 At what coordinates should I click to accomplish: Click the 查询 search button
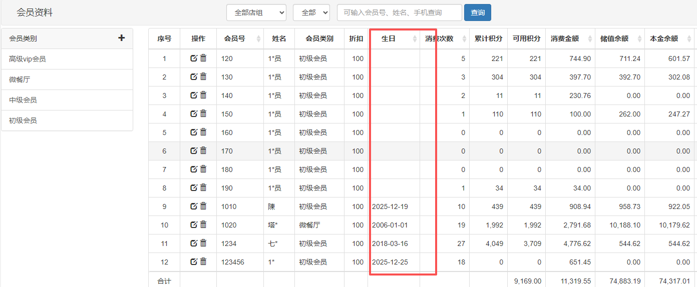tap(477, 12)
